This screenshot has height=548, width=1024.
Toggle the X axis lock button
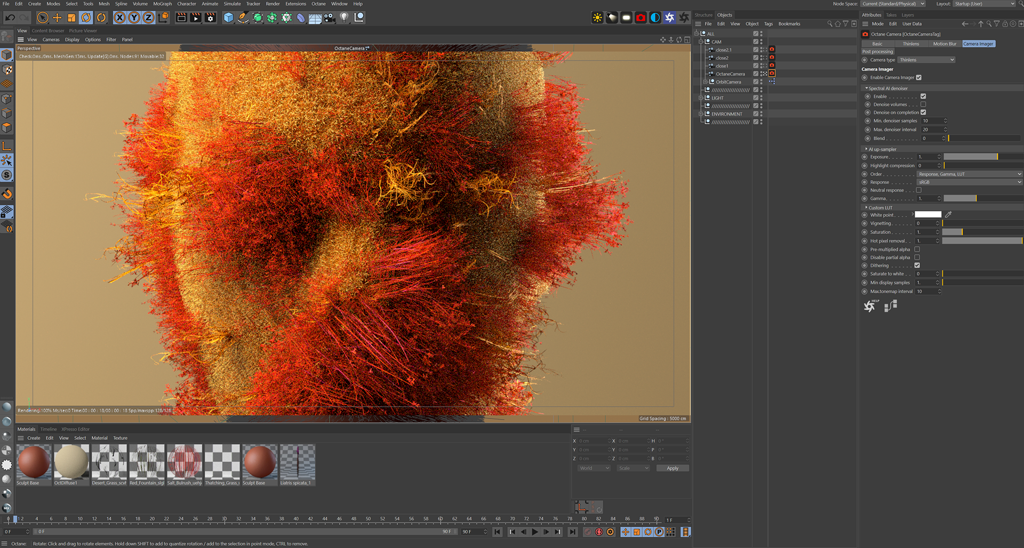(120, 18)
